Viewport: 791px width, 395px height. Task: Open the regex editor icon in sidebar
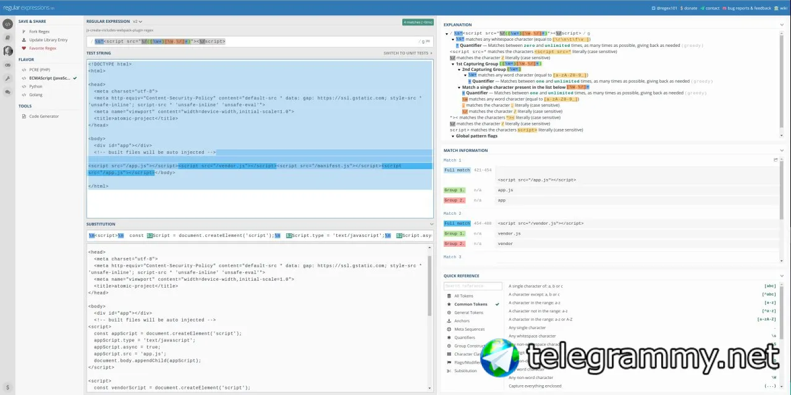7,24
